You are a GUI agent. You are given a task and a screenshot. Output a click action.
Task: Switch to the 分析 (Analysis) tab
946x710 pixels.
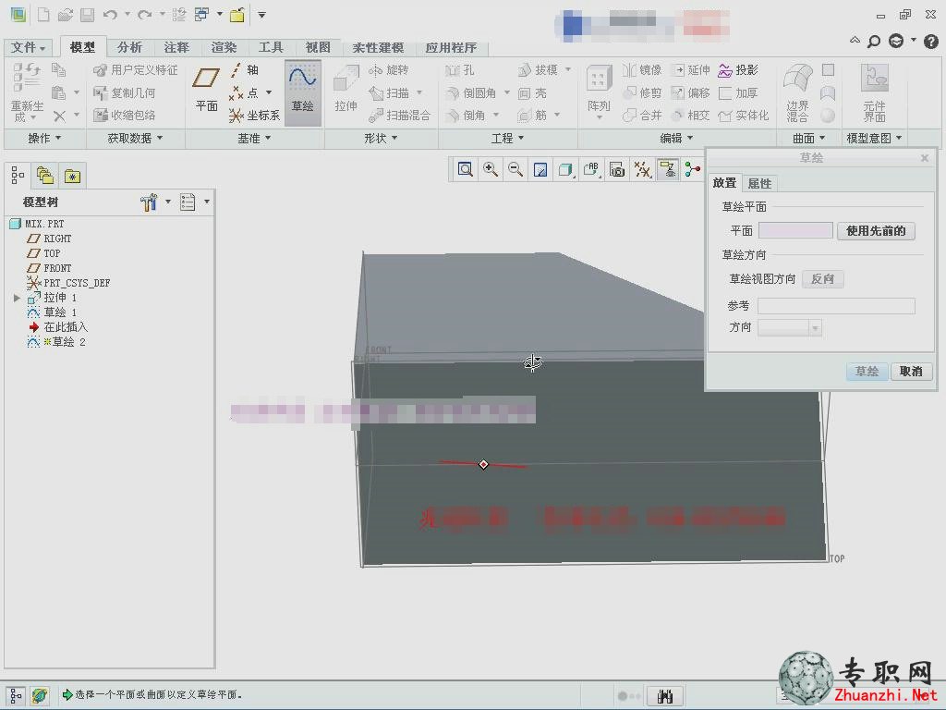(x=129, y=47)
